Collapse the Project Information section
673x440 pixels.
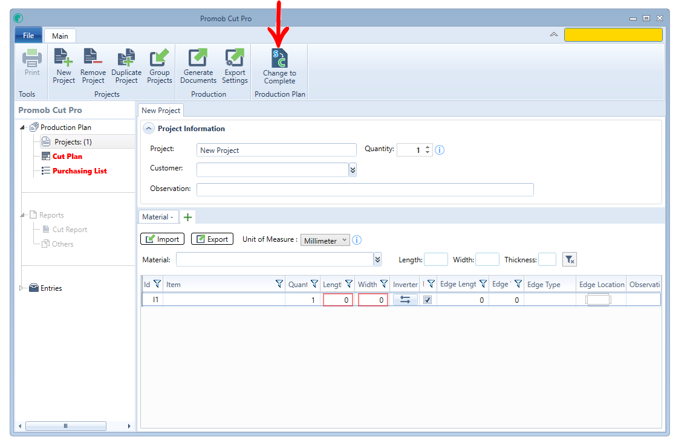click(149, 128)
